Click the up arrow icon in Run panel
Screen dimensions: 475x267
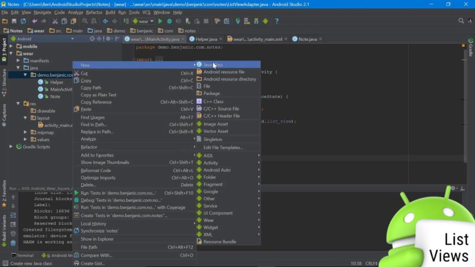[x=13, y=197]
